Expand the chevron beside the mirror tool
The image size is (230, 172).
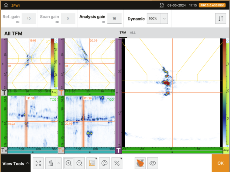59,163
